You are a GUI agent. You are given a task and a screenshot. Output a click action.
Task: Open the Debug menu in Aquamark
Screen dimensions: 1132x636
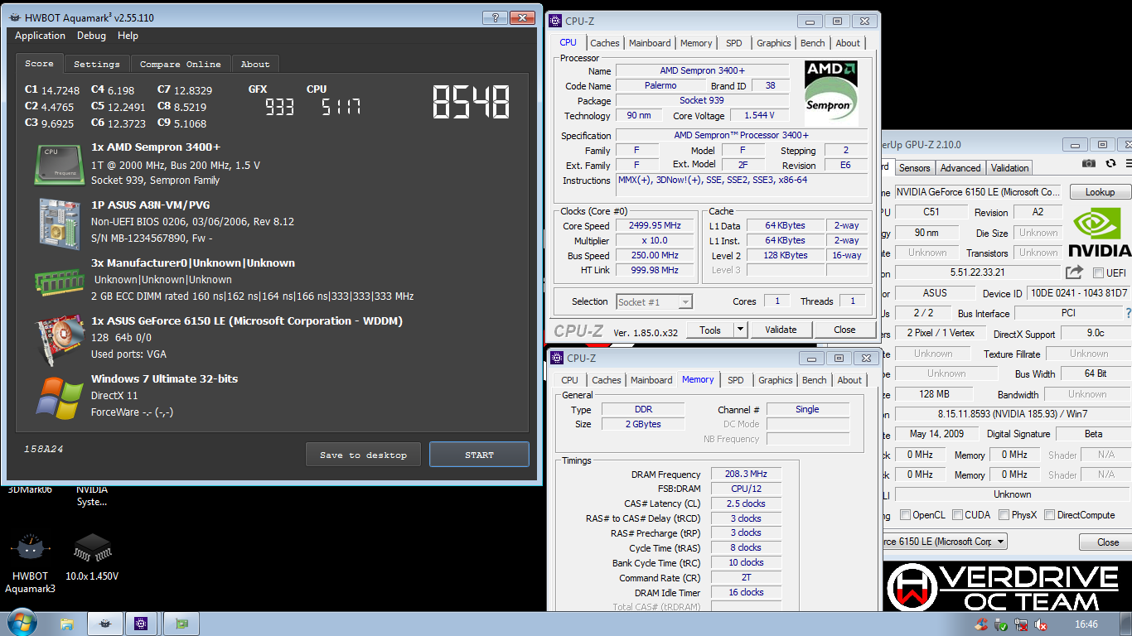(91, 36)
